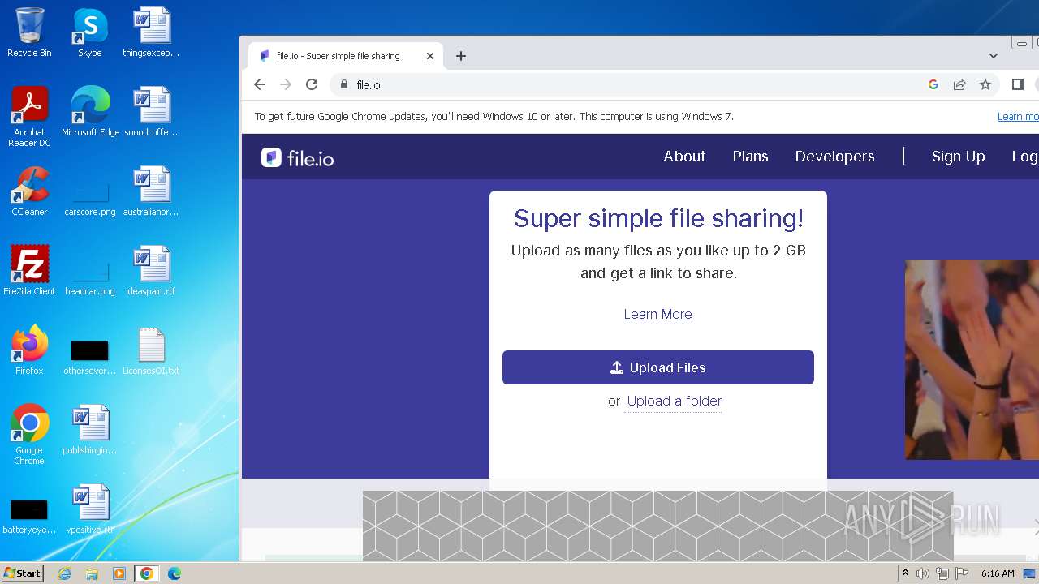Open a new browser tab
This screenshot has height=584, width=1039.
[x=461, y=56]
